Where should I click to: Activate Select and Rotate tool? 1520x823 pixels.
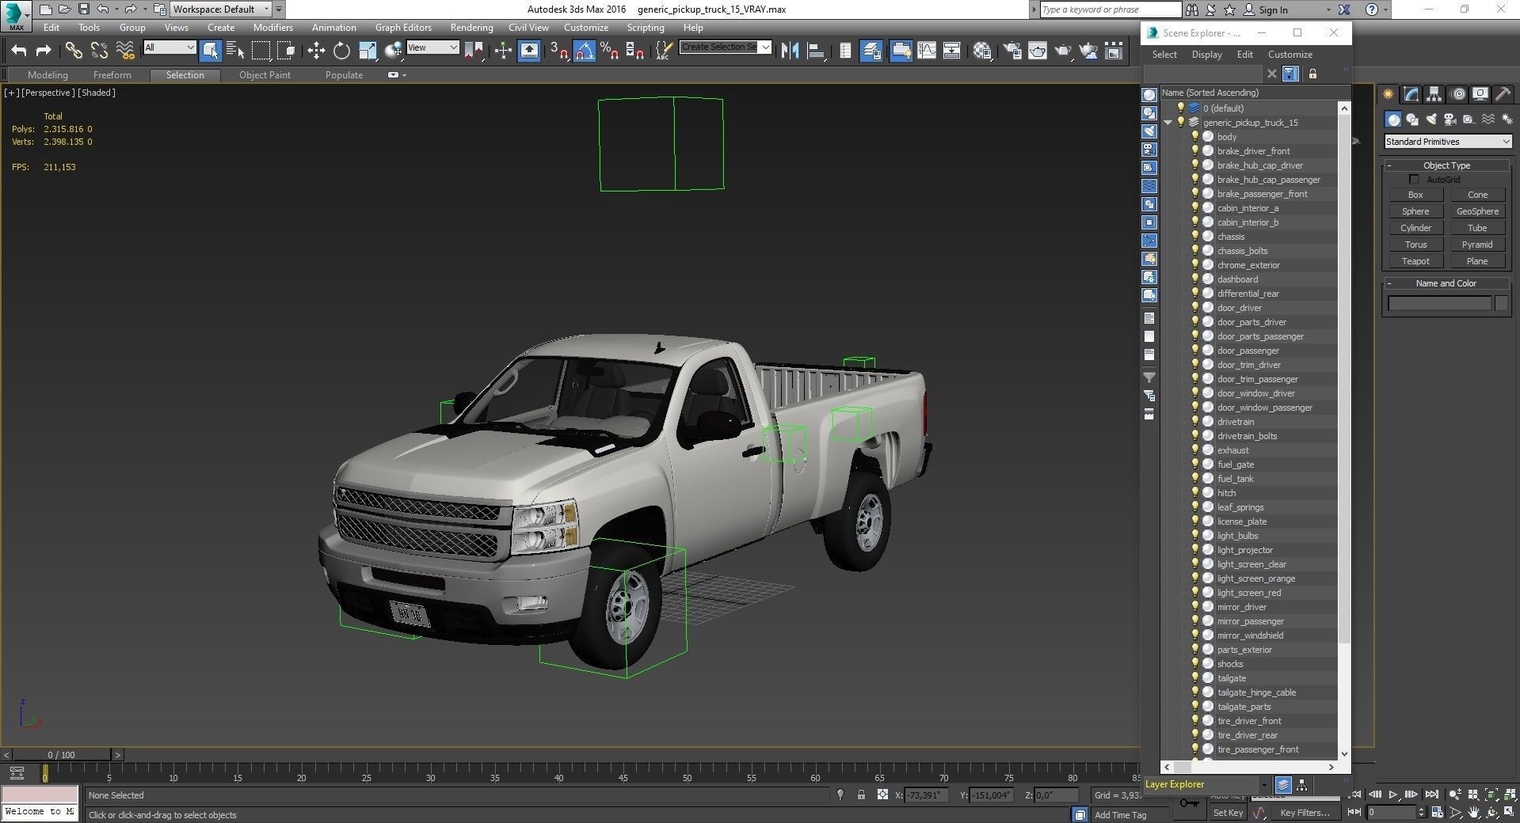[341, 50]
